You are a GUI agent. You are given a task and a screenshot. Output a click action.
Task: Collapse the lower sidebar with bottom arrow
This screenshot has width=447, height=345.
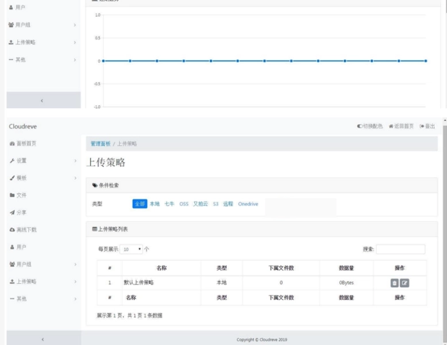click(x=44, y=339)
